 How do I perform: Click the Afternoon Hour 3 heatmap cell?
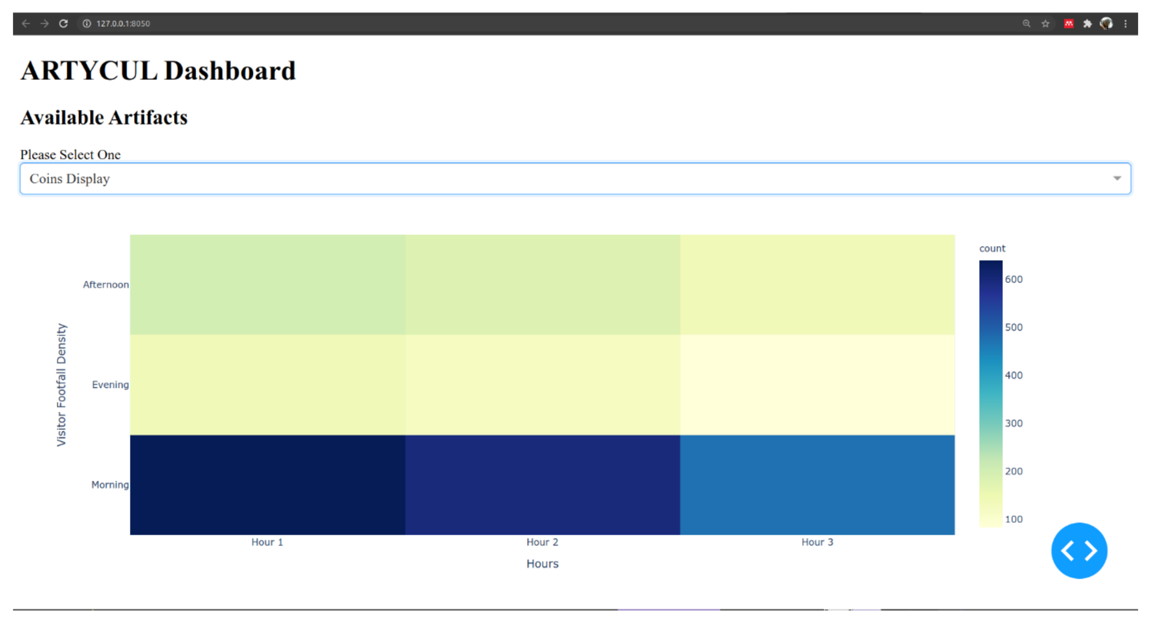tap(817, 284)
